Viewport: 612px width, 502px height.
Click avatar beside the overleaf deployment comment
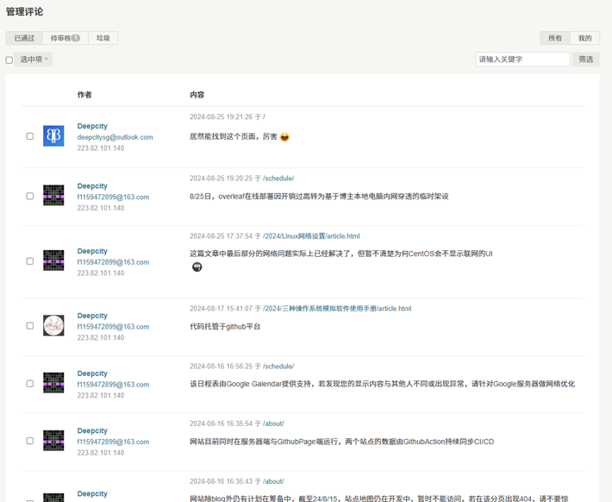tap(53, 195)
